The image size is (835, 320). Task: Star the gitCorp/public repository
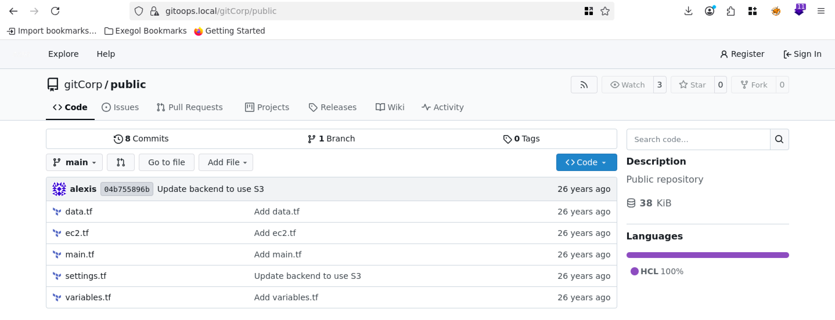[x=692, y=85]
